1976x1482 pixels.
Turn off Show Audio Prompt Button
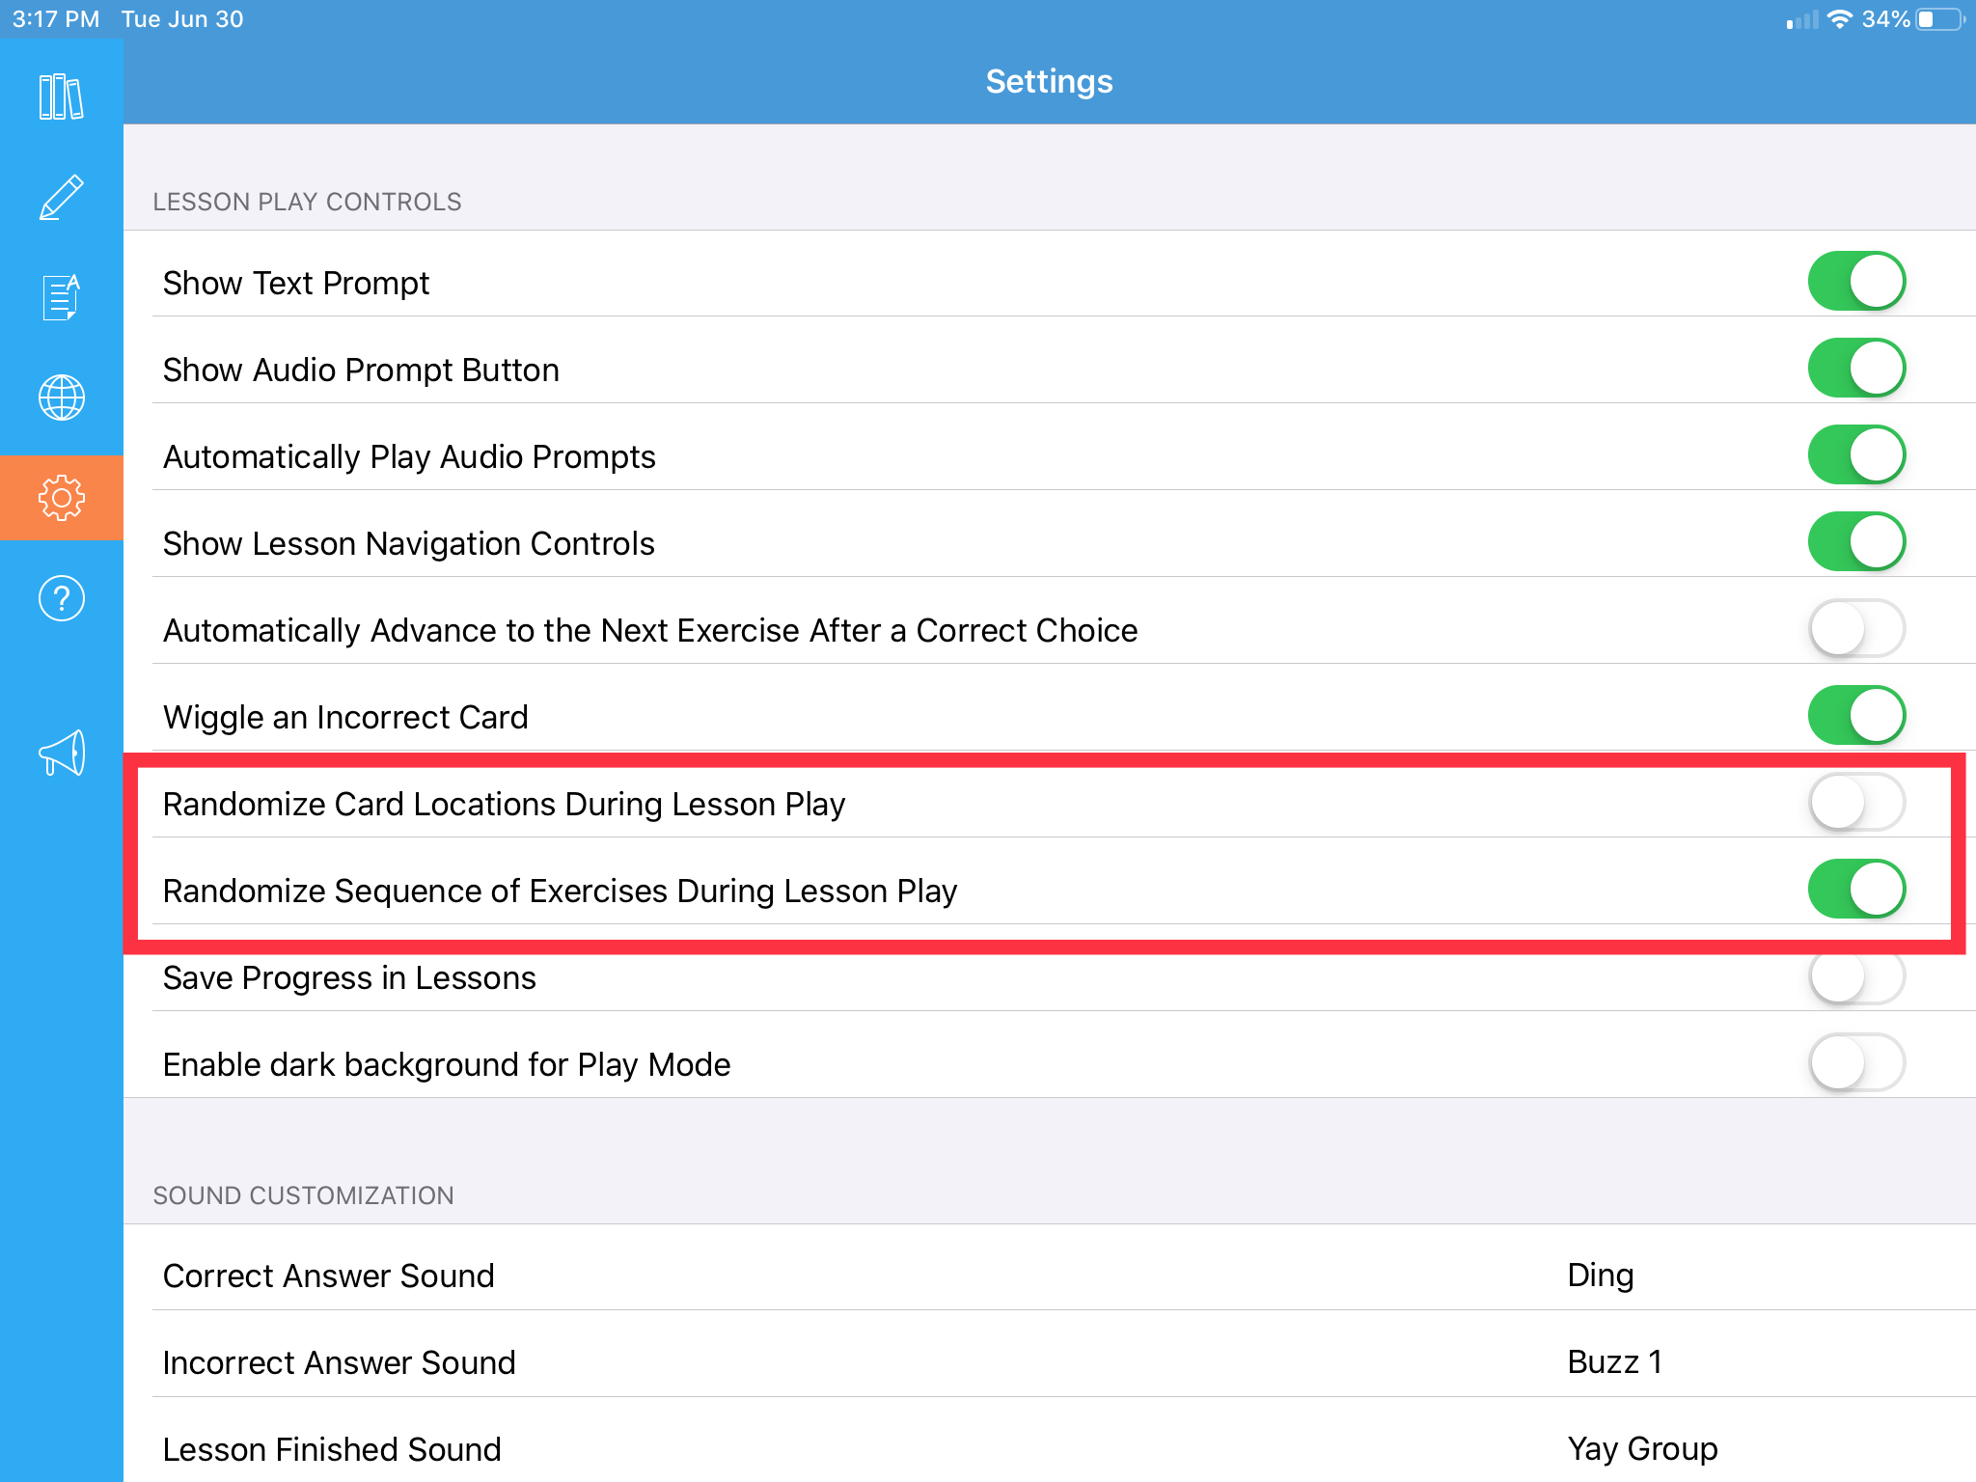click(x=1856, y=369)
